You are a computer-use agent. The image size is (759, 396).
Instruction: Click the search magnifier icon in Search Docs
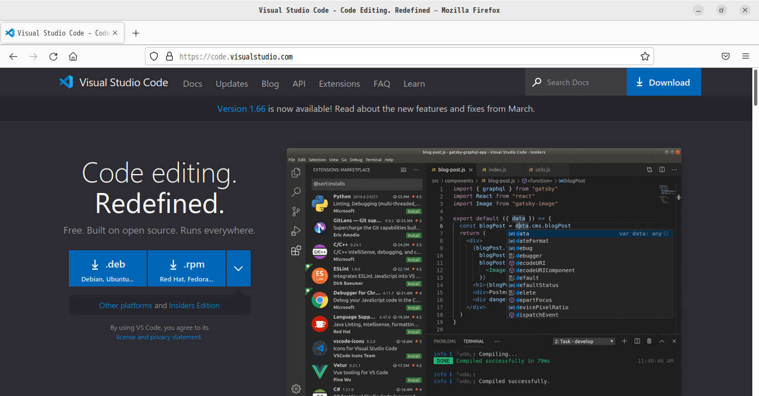point(537,82)
